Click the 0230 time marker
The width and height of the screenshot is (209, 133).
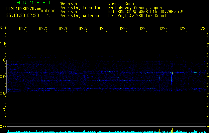pos(203,29)
